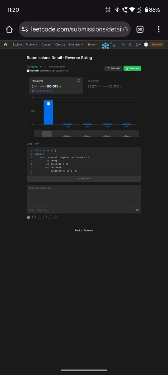
Task: Select the green color tag circle
Action: point(45,217)
